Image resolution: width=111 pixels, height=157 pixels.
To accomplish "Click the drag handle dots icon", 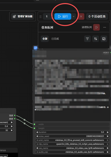I will point(41,17).
